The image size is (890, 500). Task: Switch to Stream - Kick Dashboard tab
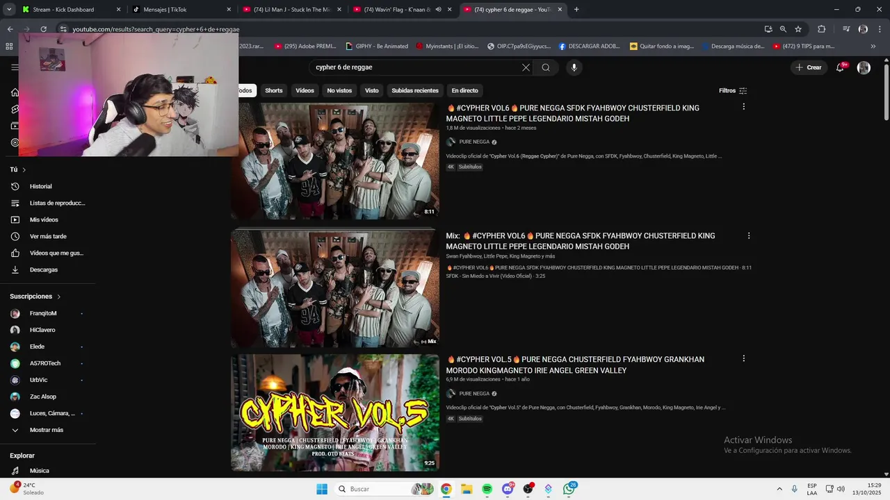[72, 10]
